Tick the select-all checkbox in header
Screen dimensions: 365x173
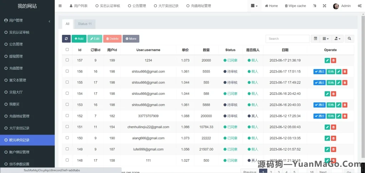67,49
